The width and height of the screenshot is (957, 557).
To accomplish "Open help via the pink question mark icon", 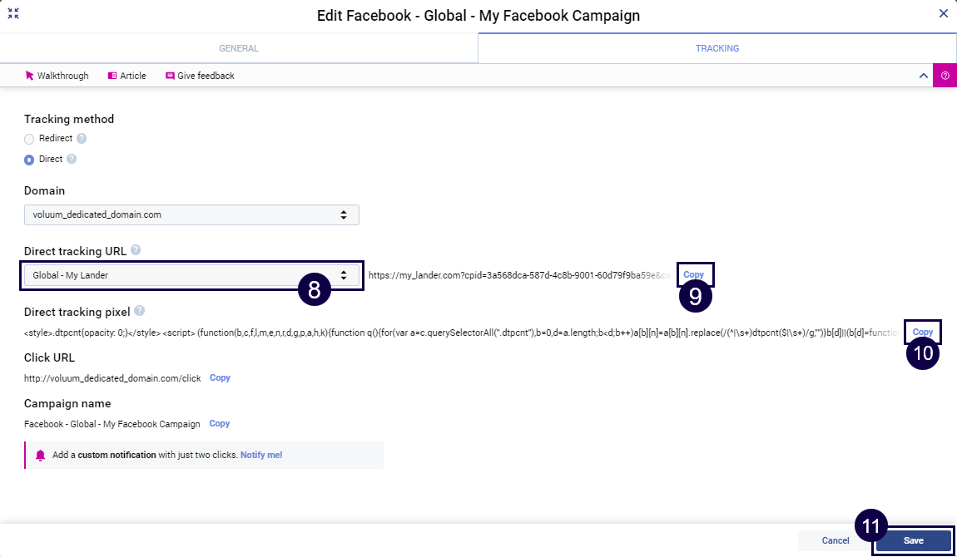I will (945, 76).
